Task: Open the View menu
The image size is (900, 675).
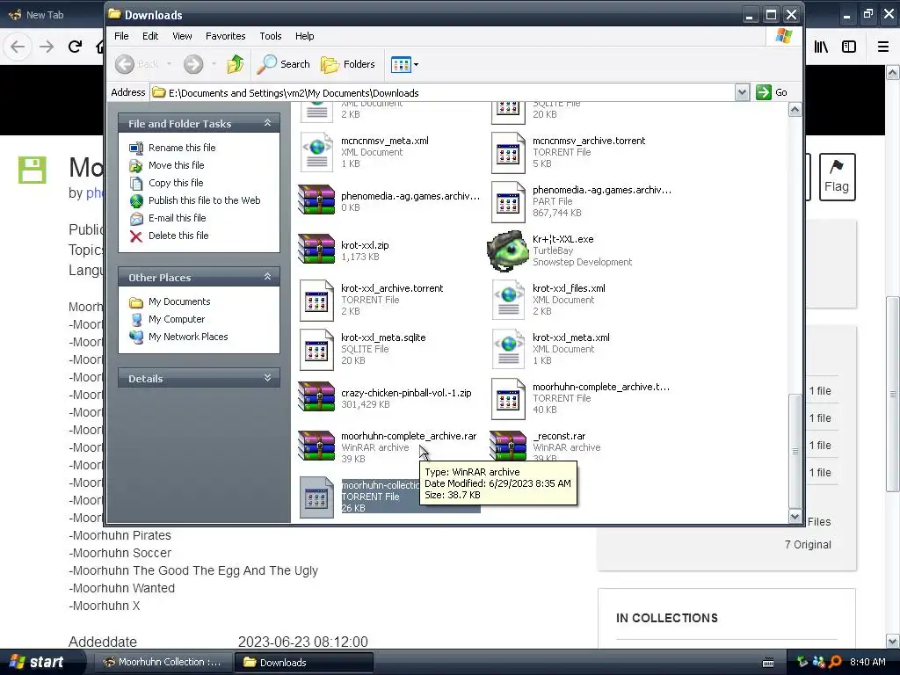Action: pyautogui.click(x=182, y=35)
